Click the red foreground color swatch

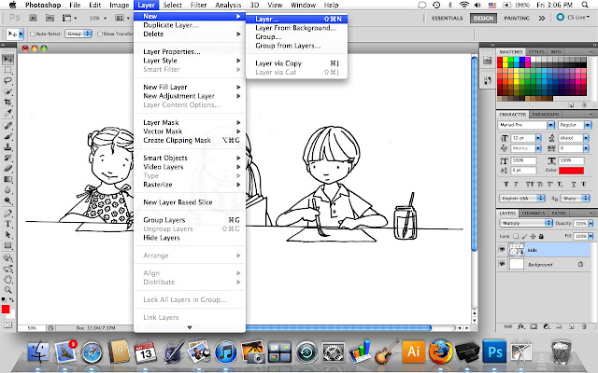click(6, 309)
